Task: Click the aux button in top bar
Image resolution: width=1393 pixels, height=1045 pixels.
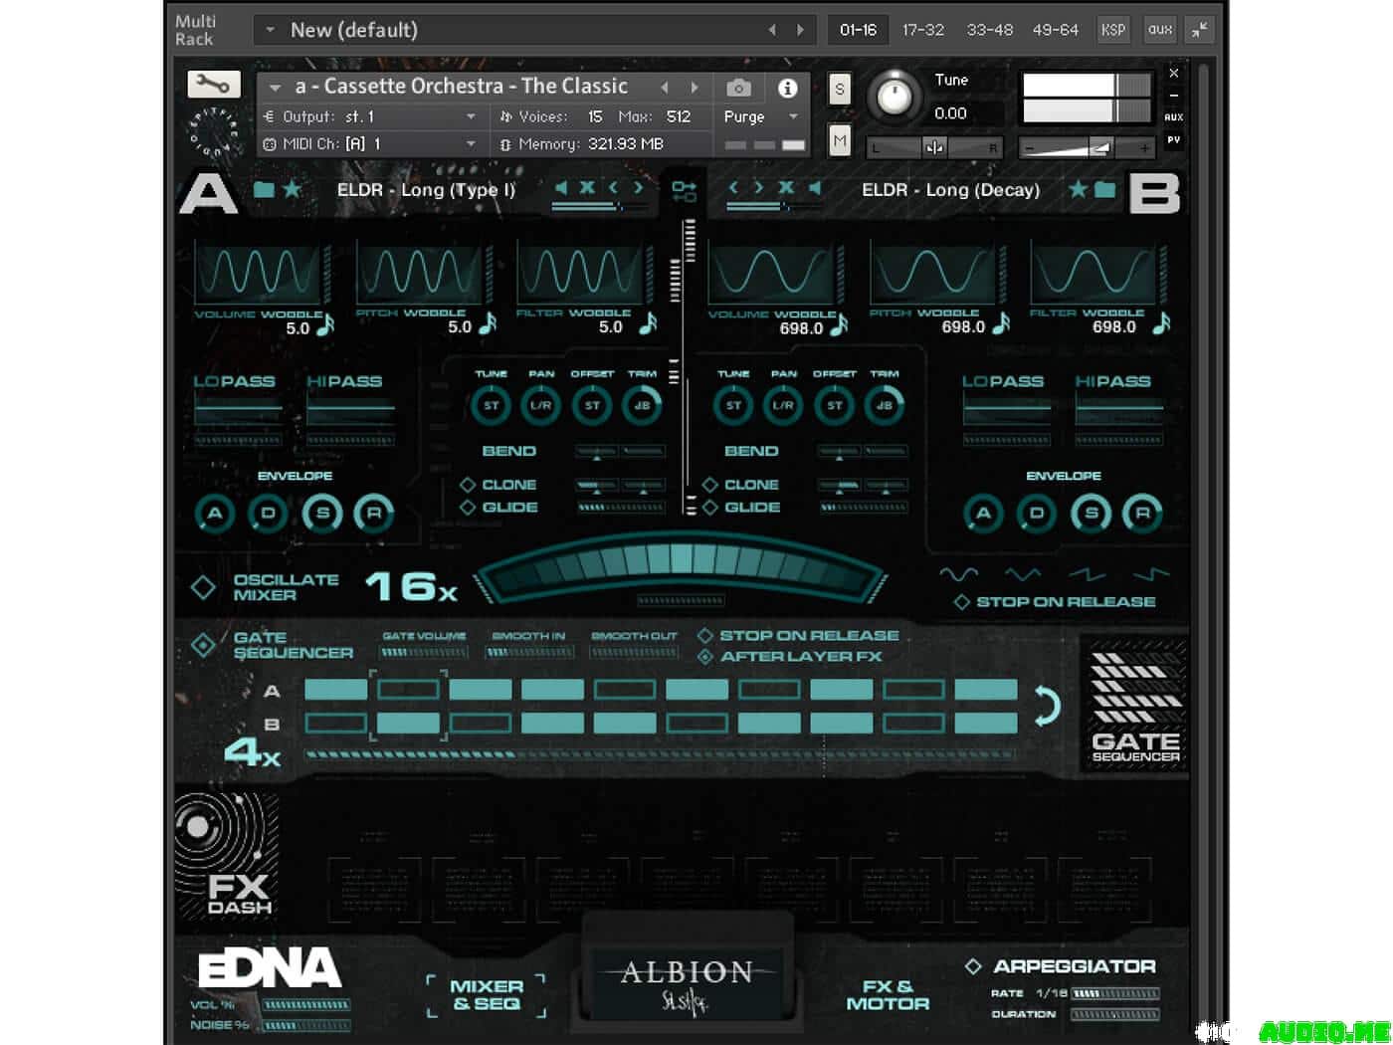Action: click(x=1160, y=30)
